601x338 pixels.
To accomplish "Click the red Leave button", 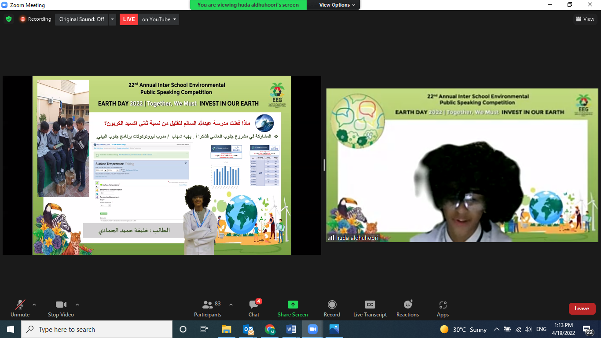I will pyautogui.click(x=582, y=309).
